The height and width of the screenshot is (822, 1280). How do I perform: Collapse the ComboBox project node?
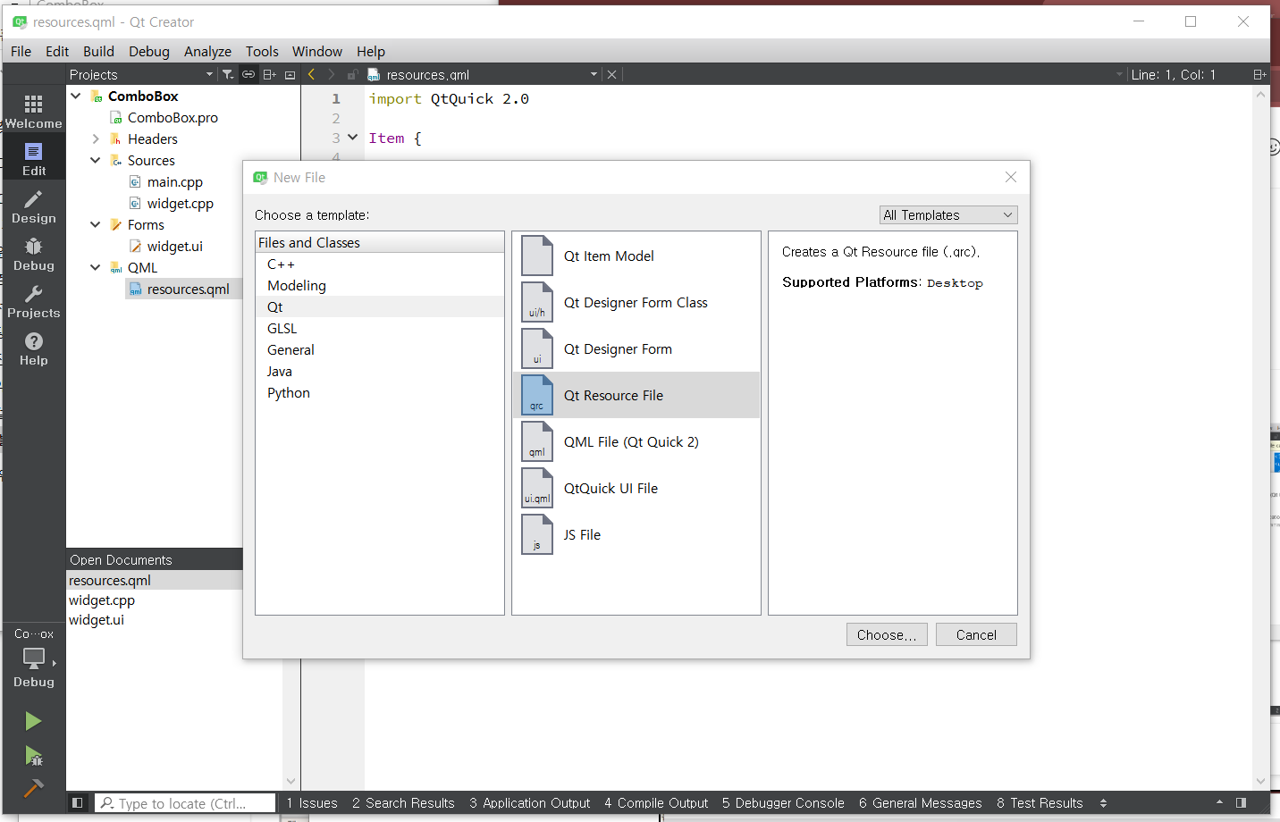point(76,96)
